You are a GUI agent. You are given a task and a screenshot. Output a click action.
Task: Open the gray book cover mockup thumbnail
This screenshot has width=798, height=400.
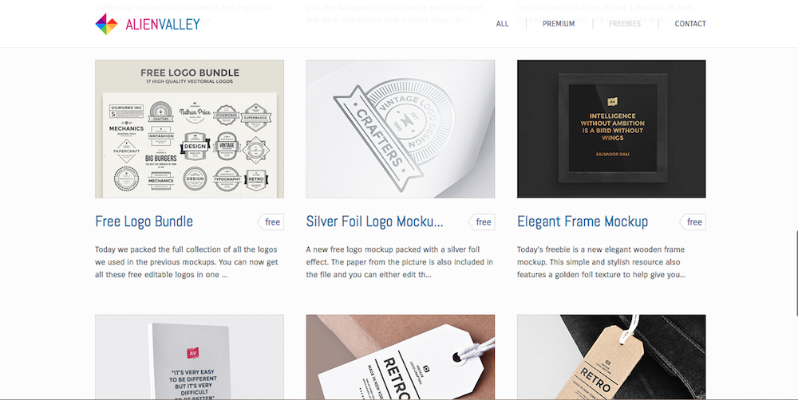[x=189, y=357]
